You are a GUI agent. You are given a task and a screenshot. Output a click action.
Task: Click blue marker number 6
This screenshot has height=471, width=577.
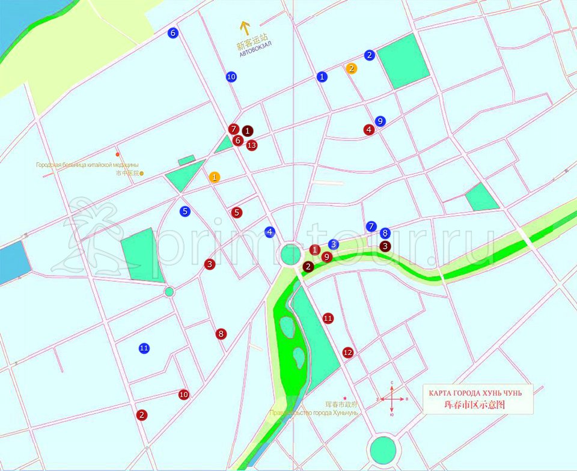pos(173,32)
